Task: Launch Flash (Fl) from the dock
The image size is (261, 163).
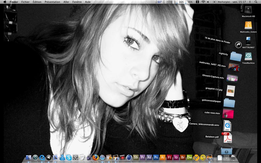Action: click(x=169, y=157)
